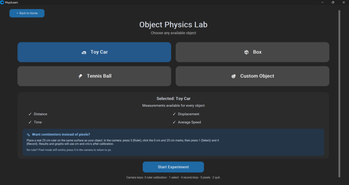
Task: Click the PhysiLearn app icon in title bar
Action: (2, 3)
